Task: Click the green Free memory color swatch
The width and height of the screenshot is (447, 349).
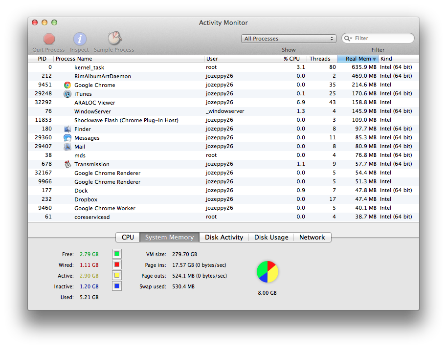Action: tap(117, 254)
